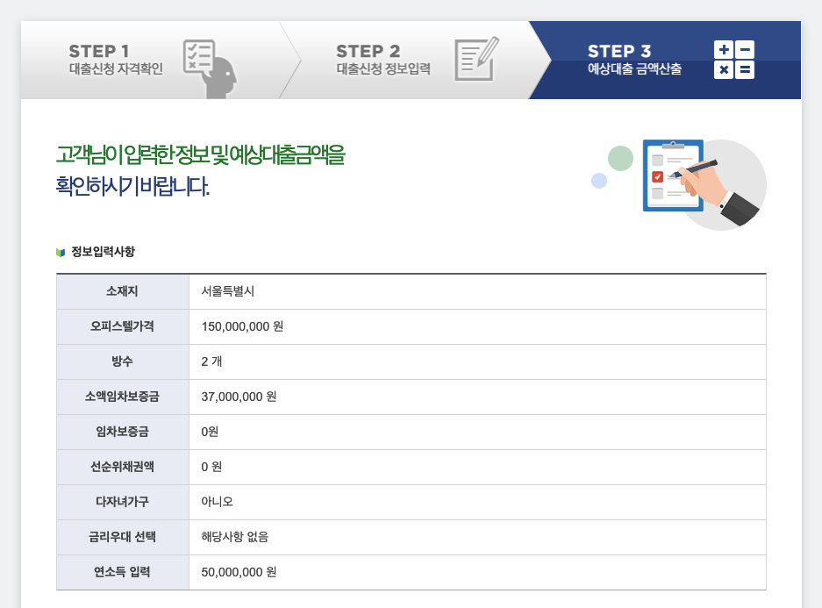Click the 0원 value in 임차보증금 row
The height and width of the screenshot is (608, 822).
210,432
